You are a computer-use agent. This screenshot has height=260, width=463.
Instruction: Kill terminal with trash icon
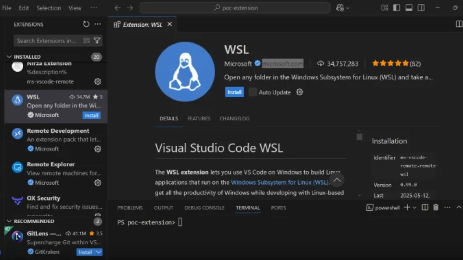click(x=436, y=207)
